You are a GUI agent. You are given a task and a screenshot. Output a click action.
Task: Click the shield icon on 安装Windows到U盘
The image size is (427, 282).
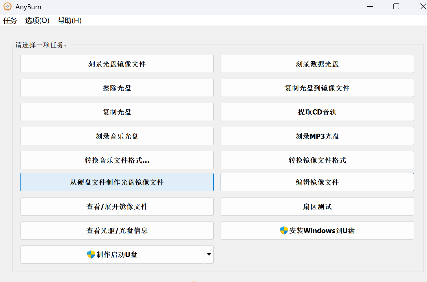pos(284,231)
